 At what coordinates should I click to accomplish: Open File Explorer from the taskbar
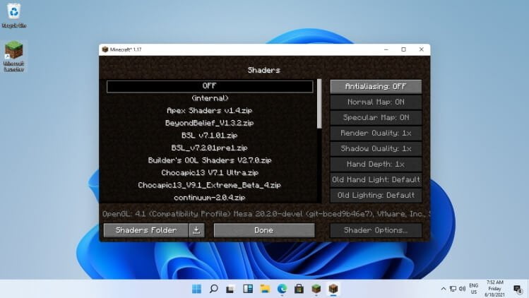point(265,289)
